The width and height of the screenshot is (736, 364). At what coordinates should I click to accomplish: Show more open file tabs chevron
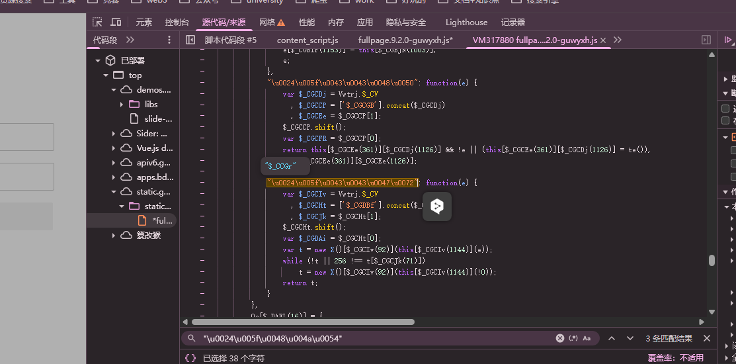pos(618,40)
